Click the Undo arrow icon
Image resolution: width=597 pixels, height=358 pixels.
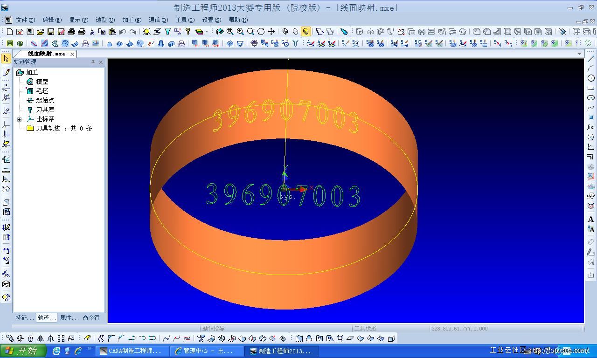[x=123, y=32]
